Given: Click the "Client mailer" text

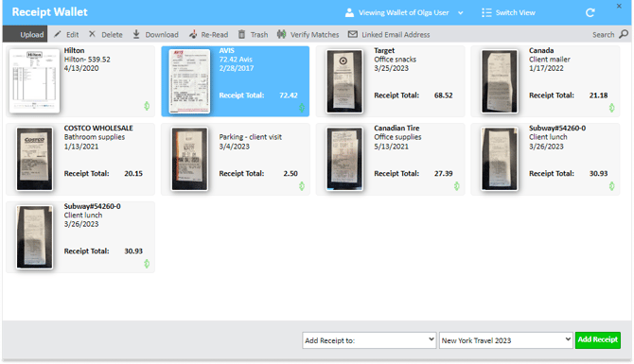Looking at the screenshot, I should pos(550,60).
